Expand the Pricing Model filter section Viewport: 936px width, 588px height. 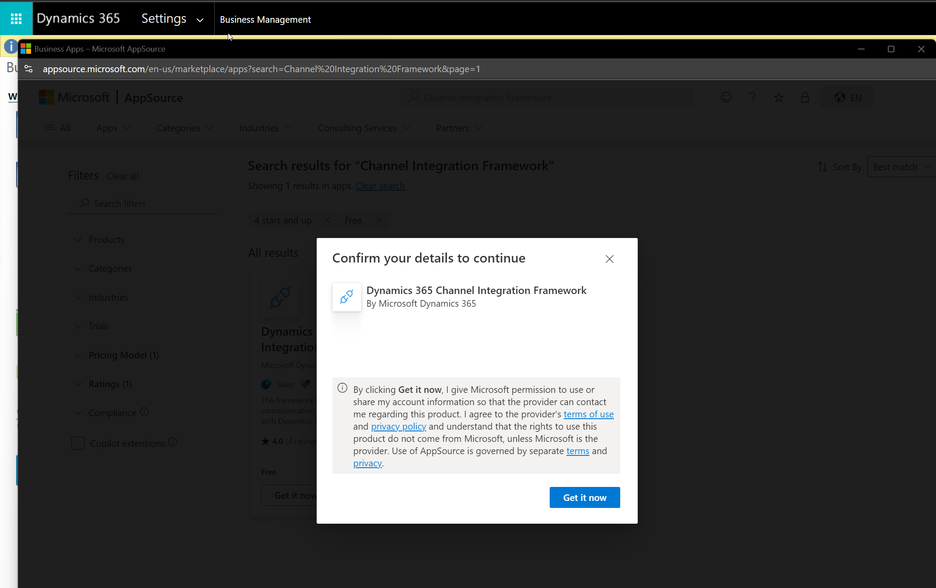[x=117, y=355]
